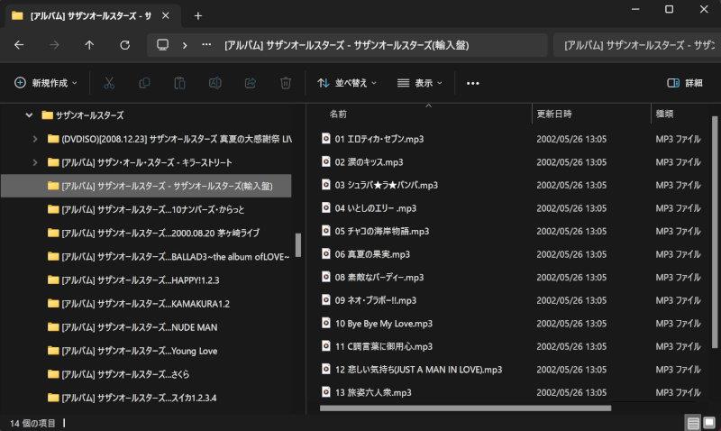Viewport: 721px width, 431px height.
Task: Click the icon of 03 シュラバ★ラ★バンバ.mp3
Action: [x=326, y=185]
